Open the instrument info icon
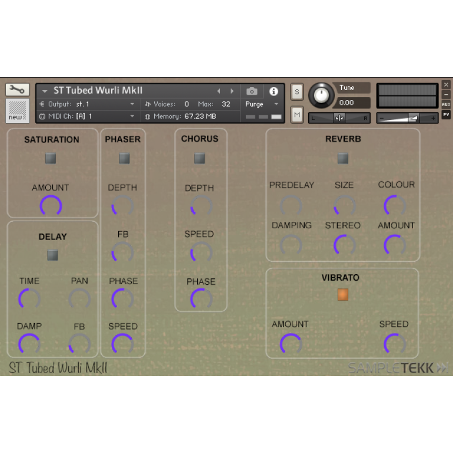453x453 pixels. (x=274, y=91)
